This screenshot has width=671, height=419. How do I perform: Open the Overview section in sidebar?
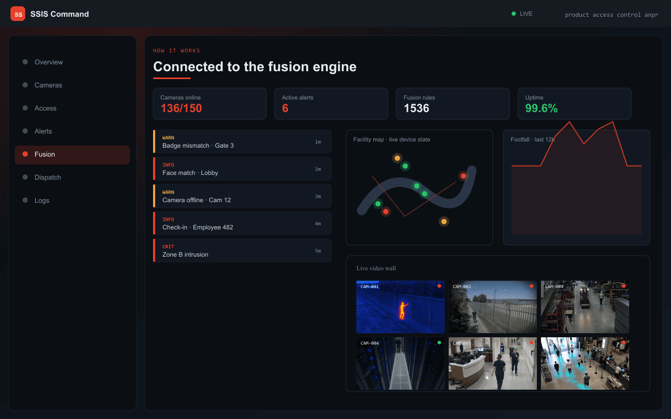[72, 62]
